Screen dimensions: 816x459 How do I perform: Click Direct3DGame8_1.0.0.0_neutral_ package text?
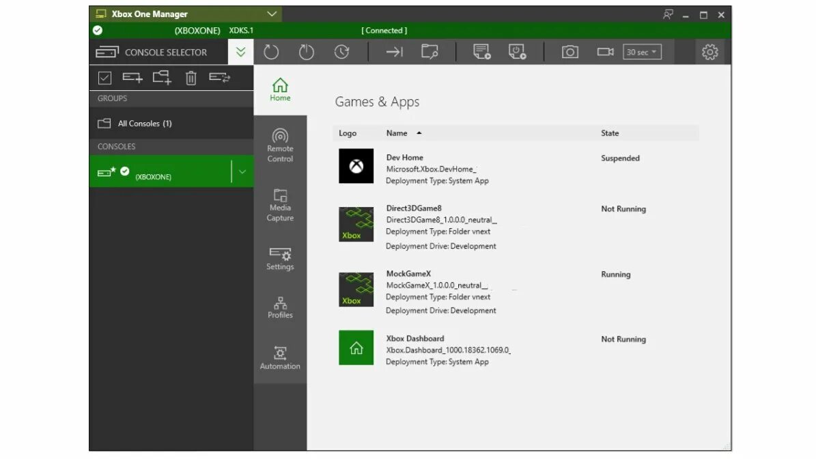point(441,220)
